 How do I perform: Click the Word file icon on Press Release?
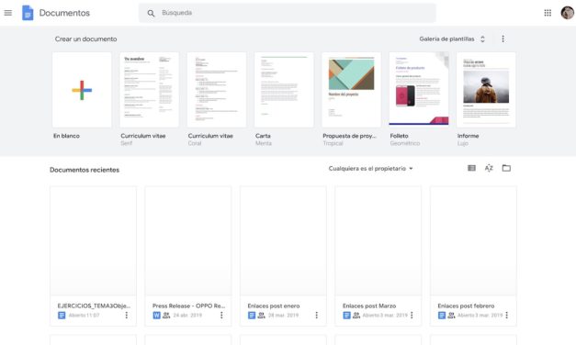(x=156, y=315)
